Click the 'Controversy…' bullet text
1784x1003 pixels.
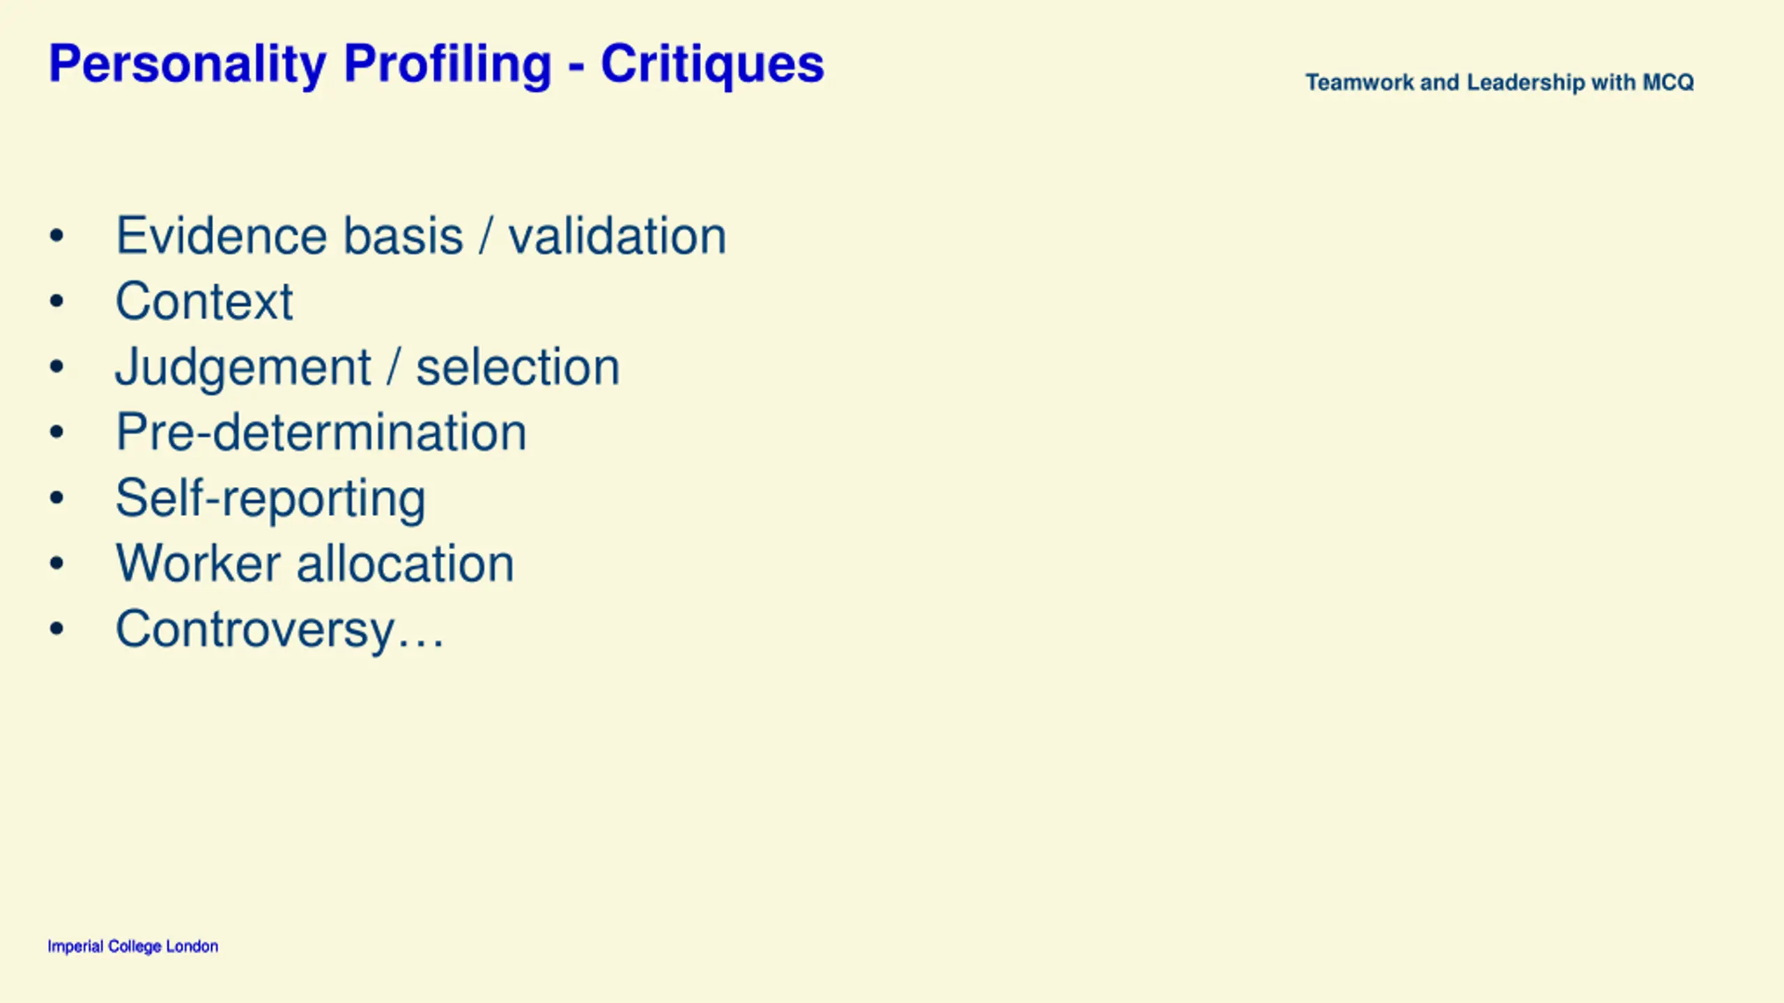coord(279,629)
